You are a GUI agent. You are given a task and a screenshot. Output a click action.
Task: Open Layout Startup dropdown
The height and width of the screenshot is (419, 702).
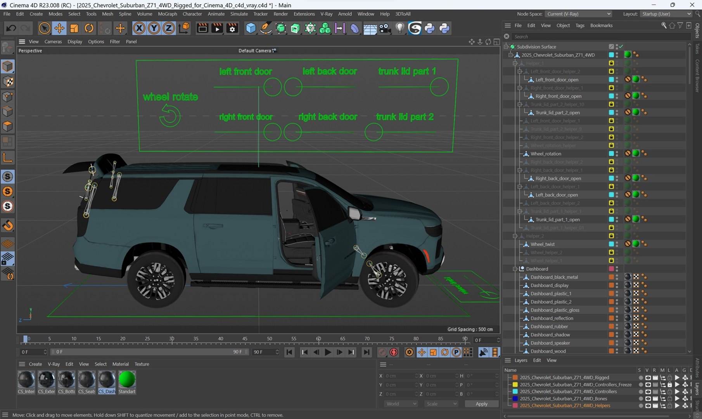(666, 14)
